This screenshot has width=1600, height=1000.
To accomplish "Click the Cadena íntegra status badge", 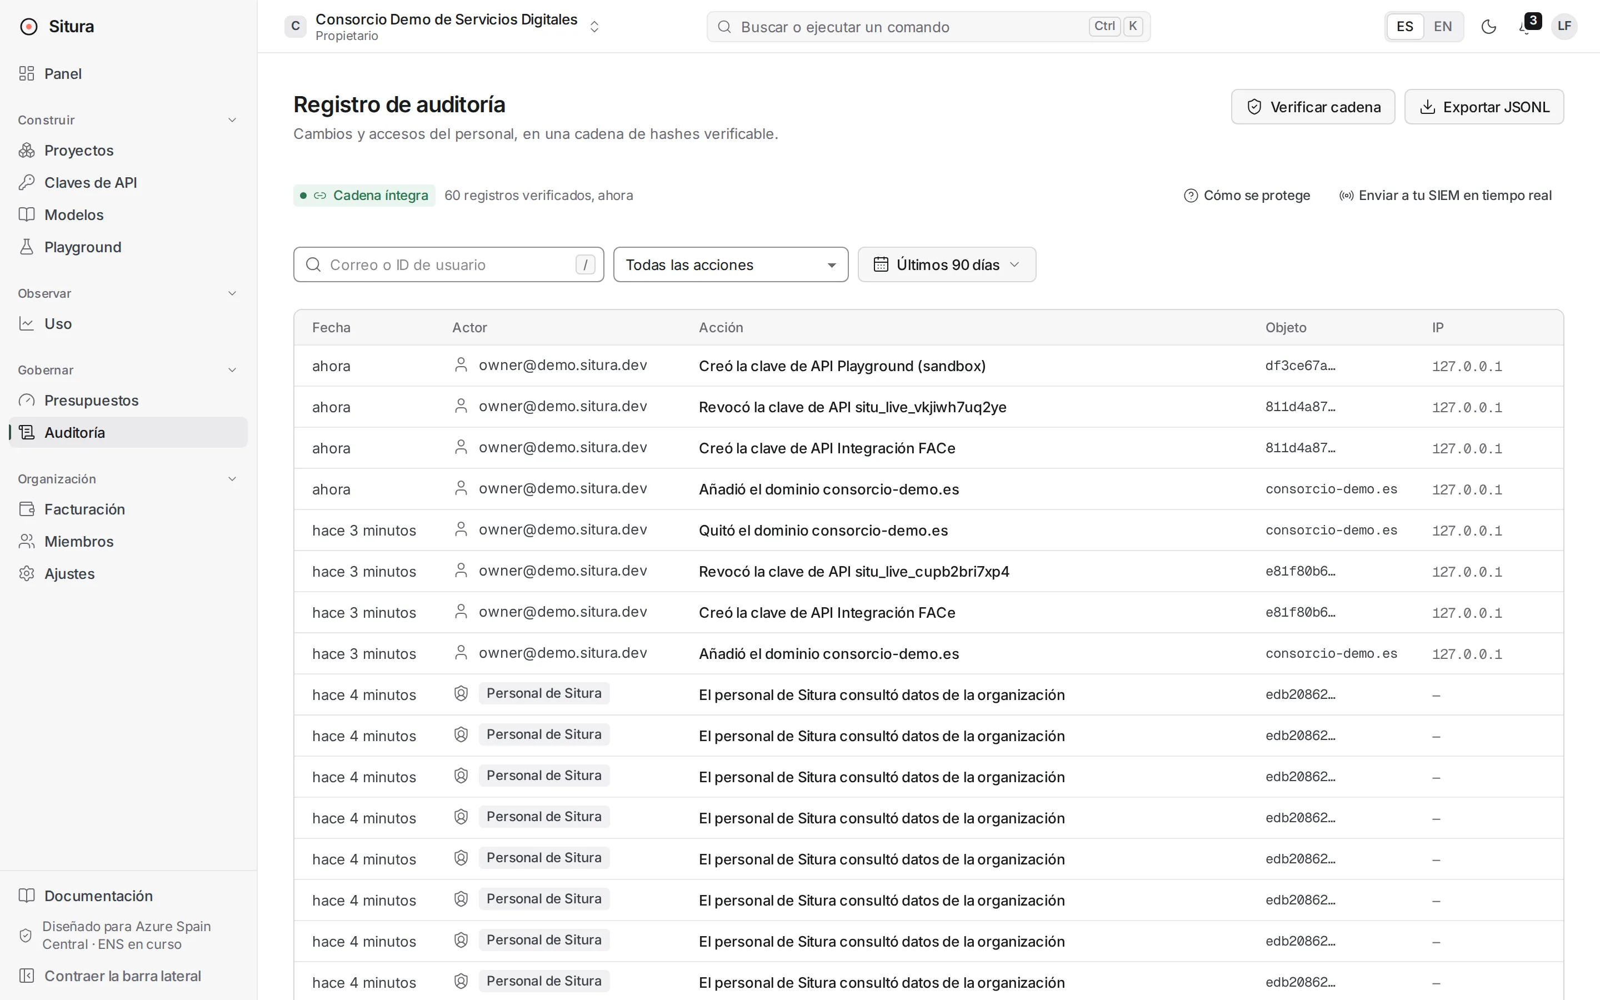I will (x=364, y=195).
